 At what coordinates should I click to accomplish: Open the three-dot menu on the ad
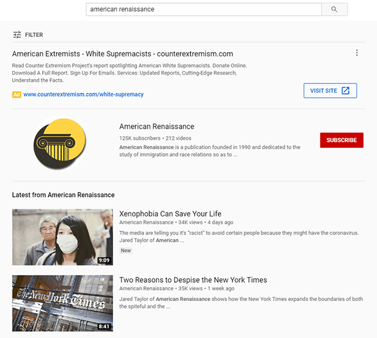pyautogui.click(x=357, y=53)
